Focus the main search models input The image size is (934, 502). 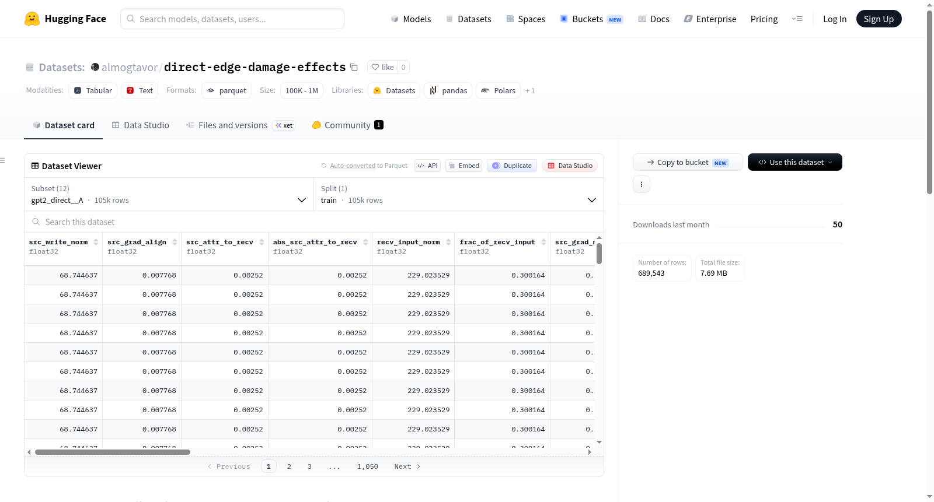point(232,19)
